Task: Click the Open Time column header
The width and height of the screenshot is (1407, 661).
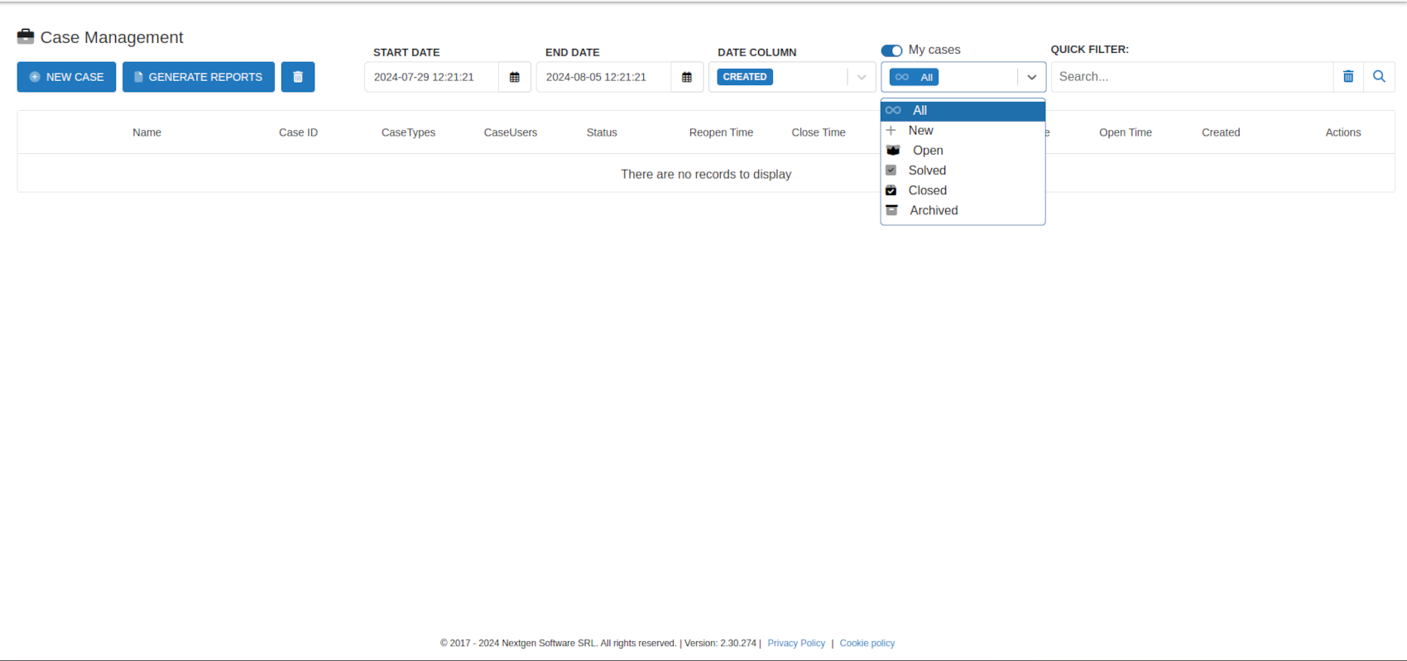Action: [x=1126, y=132]
